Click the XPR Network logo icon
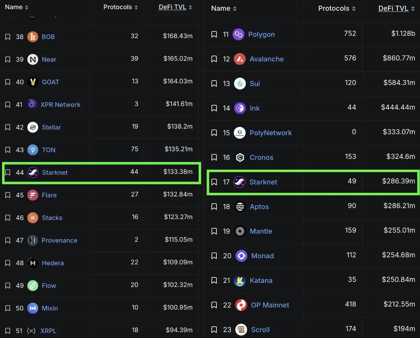Image resolution: width=420 pixels, height=338 pixels. tap(31, 105)
